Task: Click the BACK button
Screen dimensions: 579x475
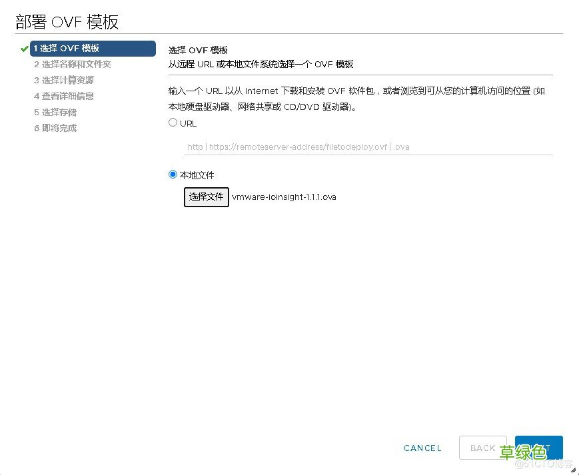Action: [483, 448]
